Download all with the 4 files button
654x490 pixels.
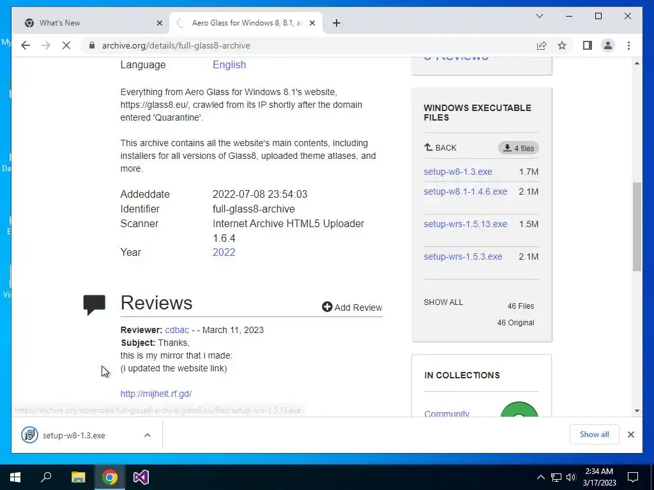519,148
